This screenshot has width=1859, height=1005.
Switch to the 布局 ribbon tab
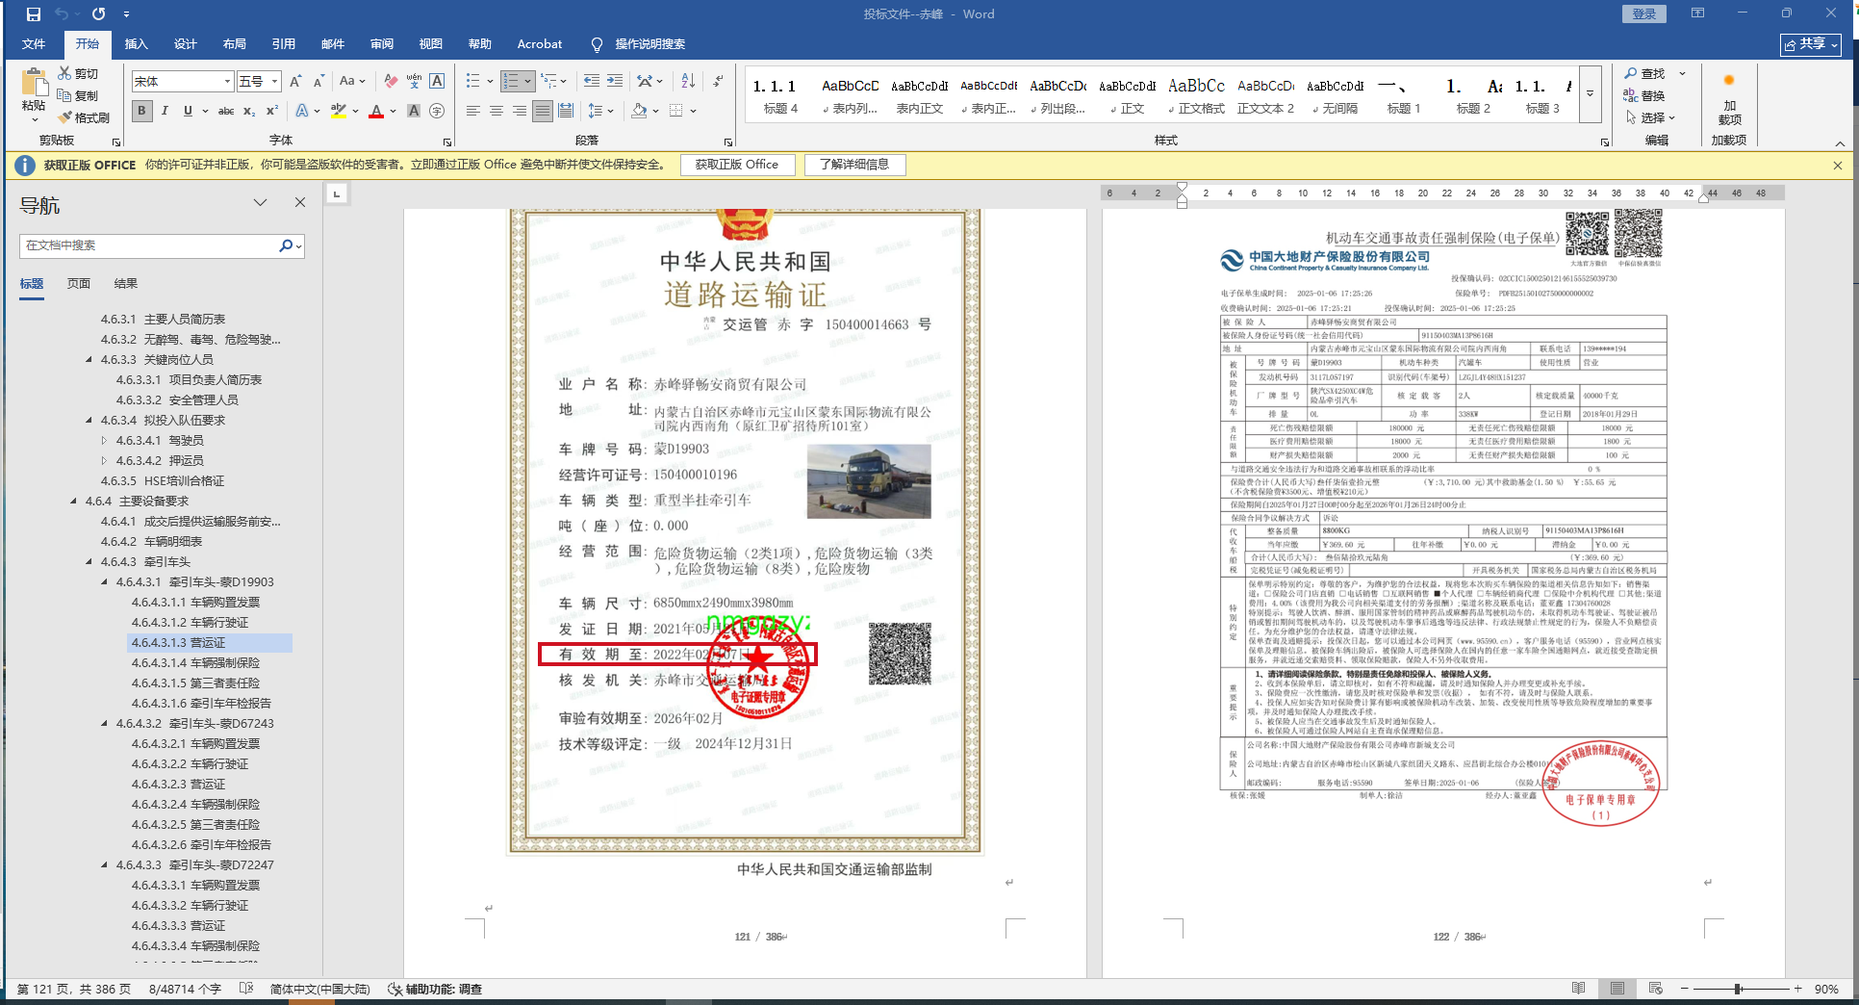235,44
